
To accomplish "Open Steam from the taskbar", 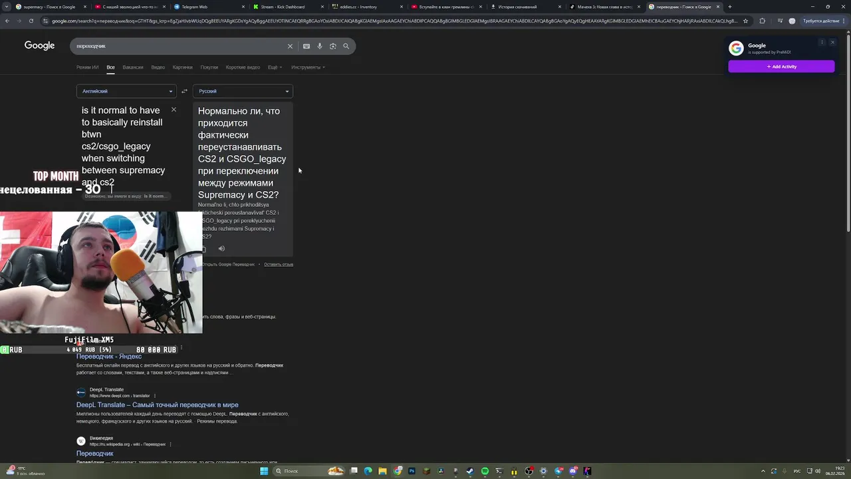I will [470, 471].
